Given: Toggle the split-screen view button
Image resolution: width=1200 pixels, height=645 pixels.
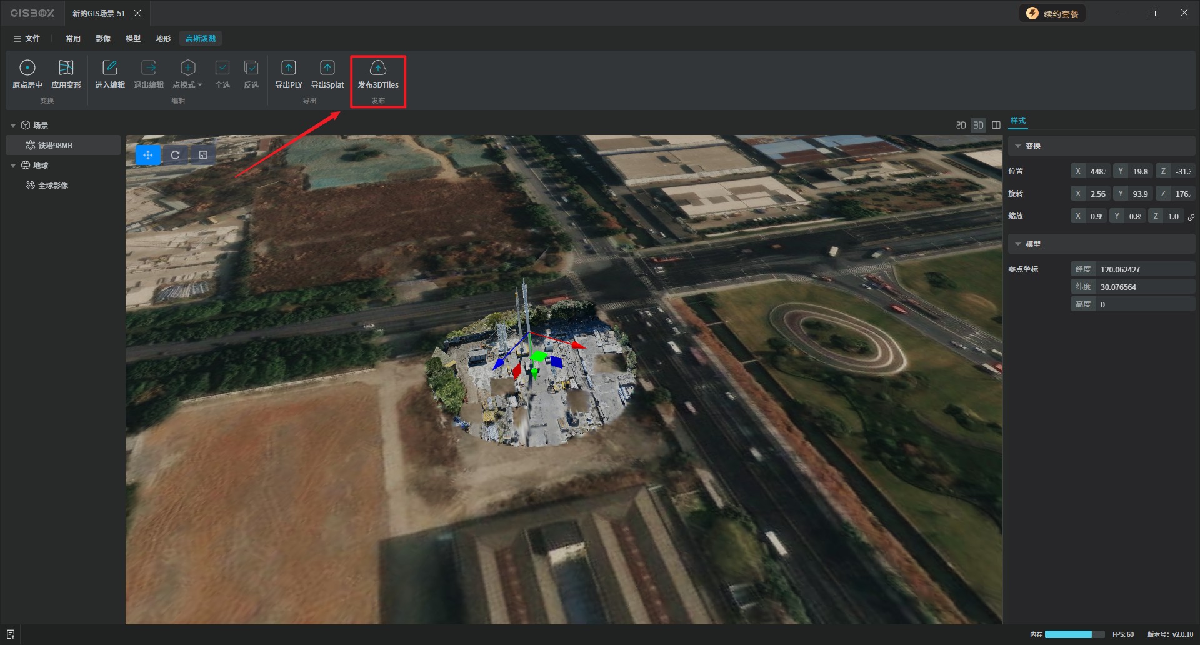Looking at the screenshot, I should point(996,125).
